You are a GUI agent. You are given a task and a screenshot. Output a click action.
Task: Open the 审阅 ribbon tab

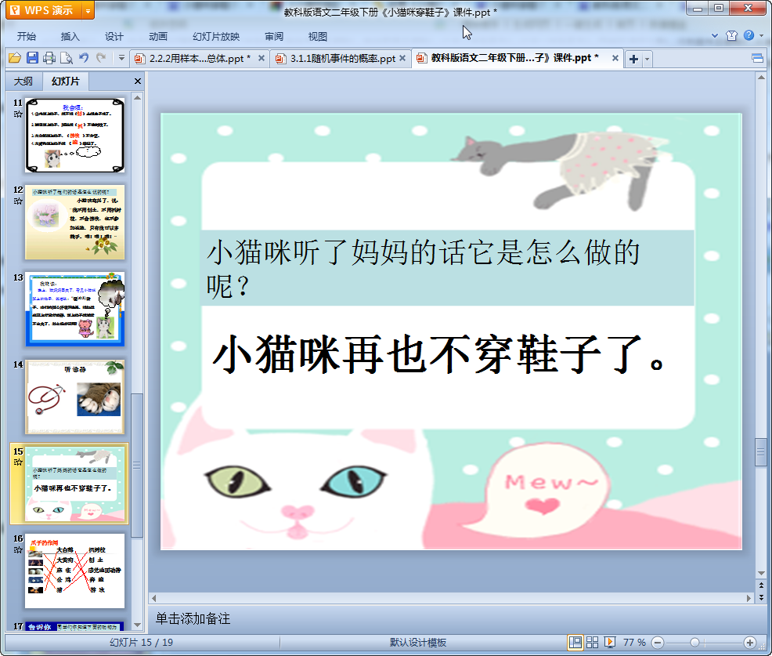point(274,37)
